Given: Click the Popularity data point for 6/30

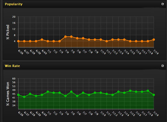Looking at the screenshot, I should [42, 39].
